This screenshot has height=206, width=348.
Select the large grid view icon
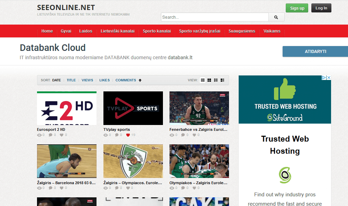[x=203, y=80]
